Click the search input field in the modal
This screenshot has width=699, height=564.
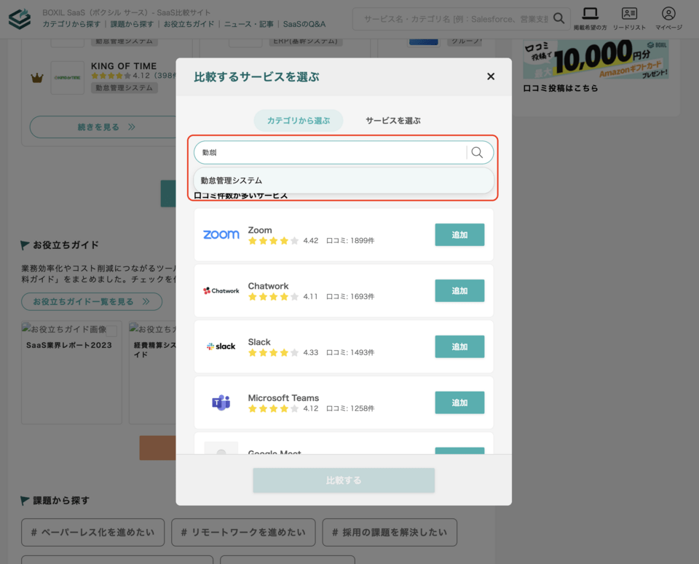[328, 152]
